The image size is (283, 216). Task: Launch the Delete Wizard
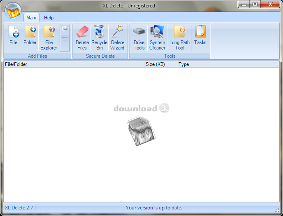117,38
